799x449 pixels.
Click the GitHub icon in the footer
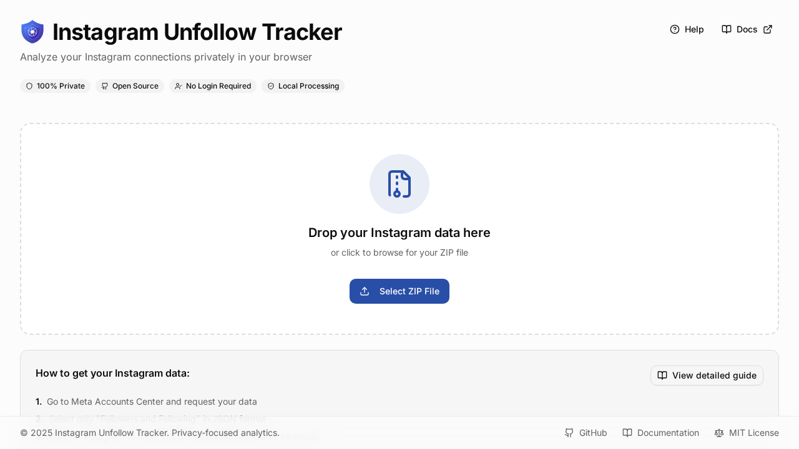(569, 433)
